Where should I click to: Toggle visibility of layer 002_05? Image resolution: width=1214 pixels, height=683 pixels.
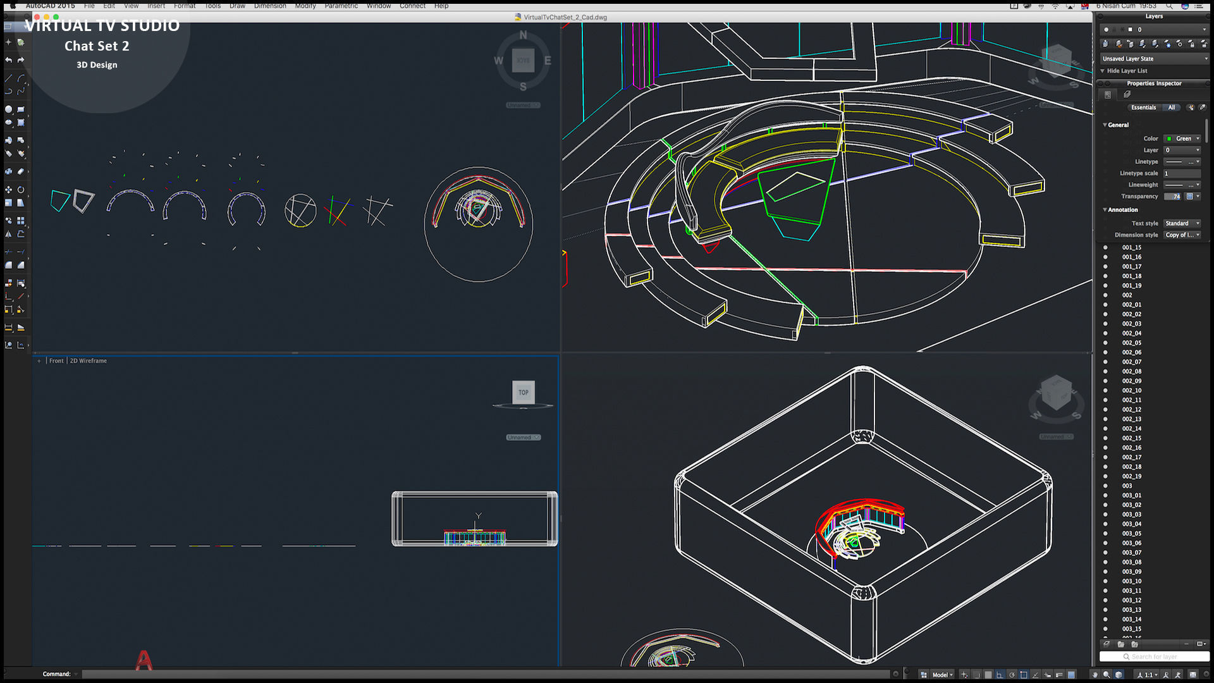coord(1105,343)
